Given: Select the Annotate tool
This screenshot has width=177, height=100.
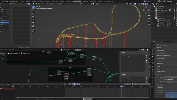Looking at the screenshot, I should [x=33, y=26].
